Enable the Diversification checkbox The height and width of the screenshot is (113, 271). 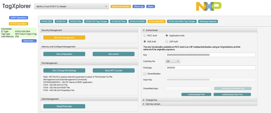(145, 74)
